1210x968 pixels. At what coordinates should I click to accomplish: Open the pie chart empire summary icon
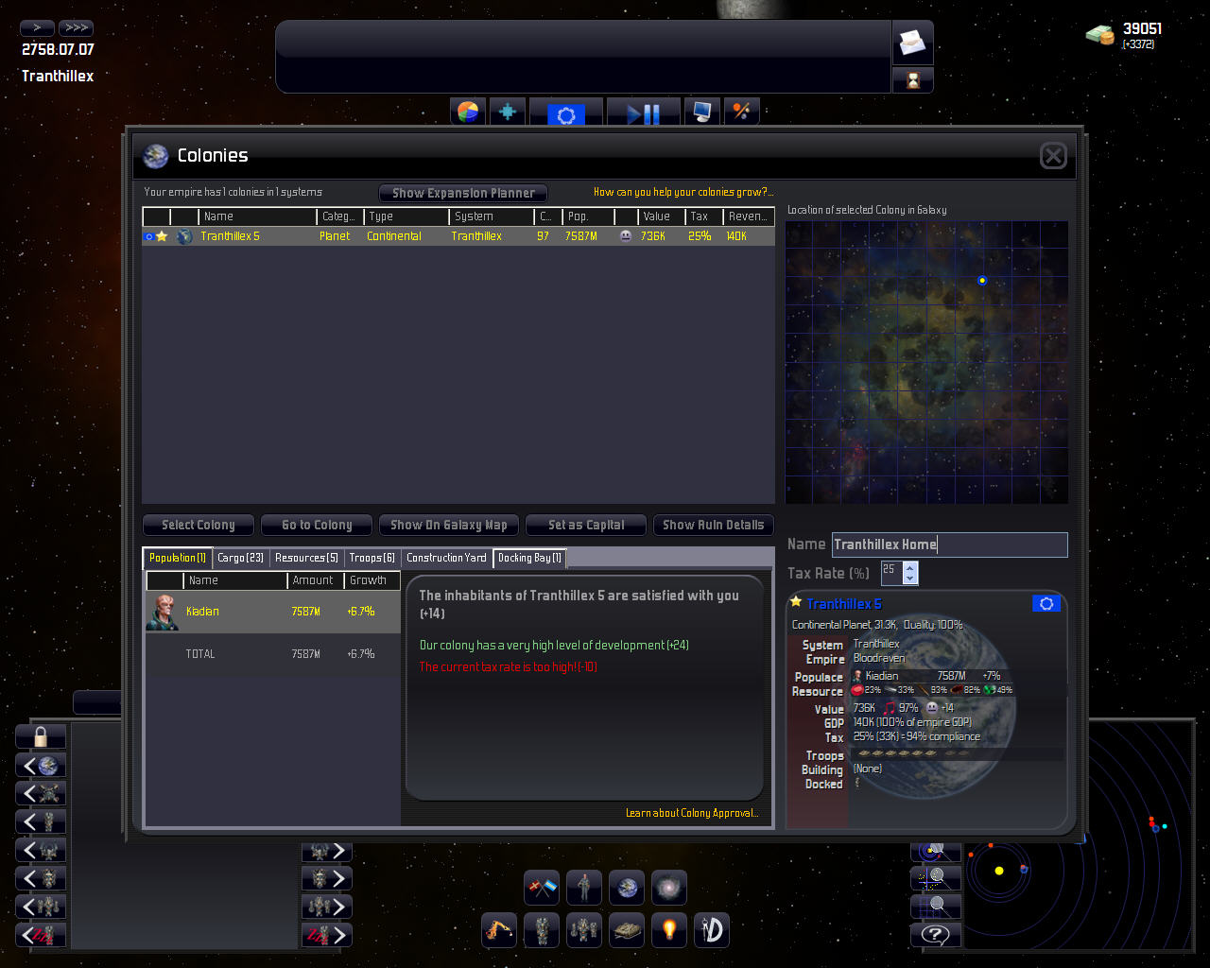(468, 112)
